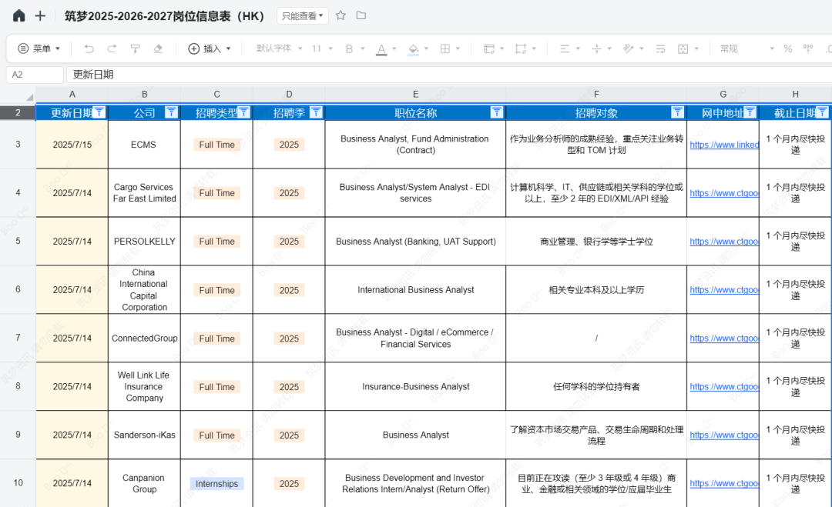Open the font size 11 dropdown

[321, 48]
